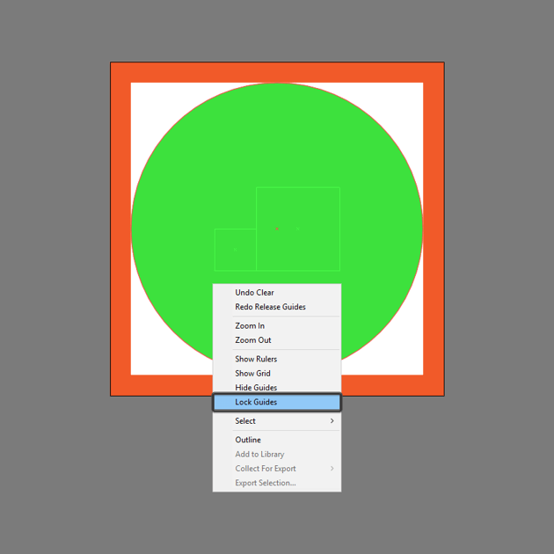Screen dimensions: 554x554
Task: Click the larger guide square's red center mark
Action: [277, 229]
